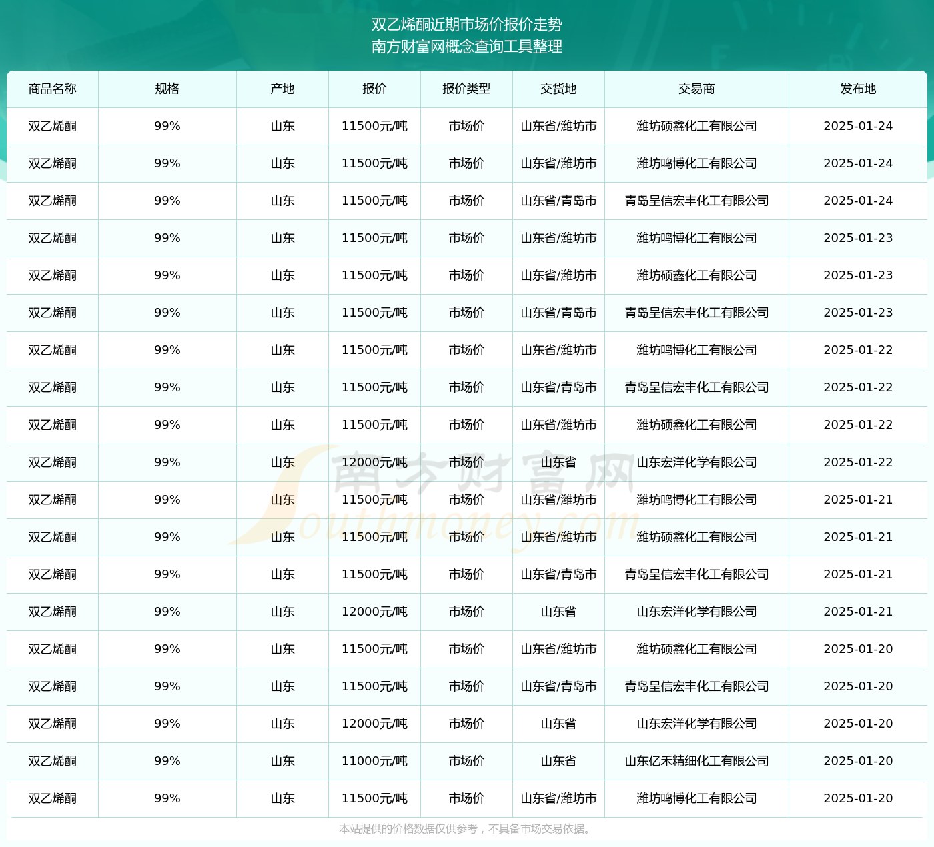Click 山东宏洋化学有限公司 in the 2025-01-22 row
934x847 pixels.
[x=697, y=462]
